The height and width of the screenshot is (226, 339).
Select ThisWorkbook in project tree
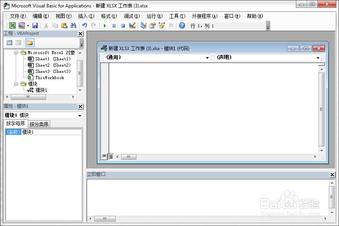pyautogui.click(x=50, y=78)
